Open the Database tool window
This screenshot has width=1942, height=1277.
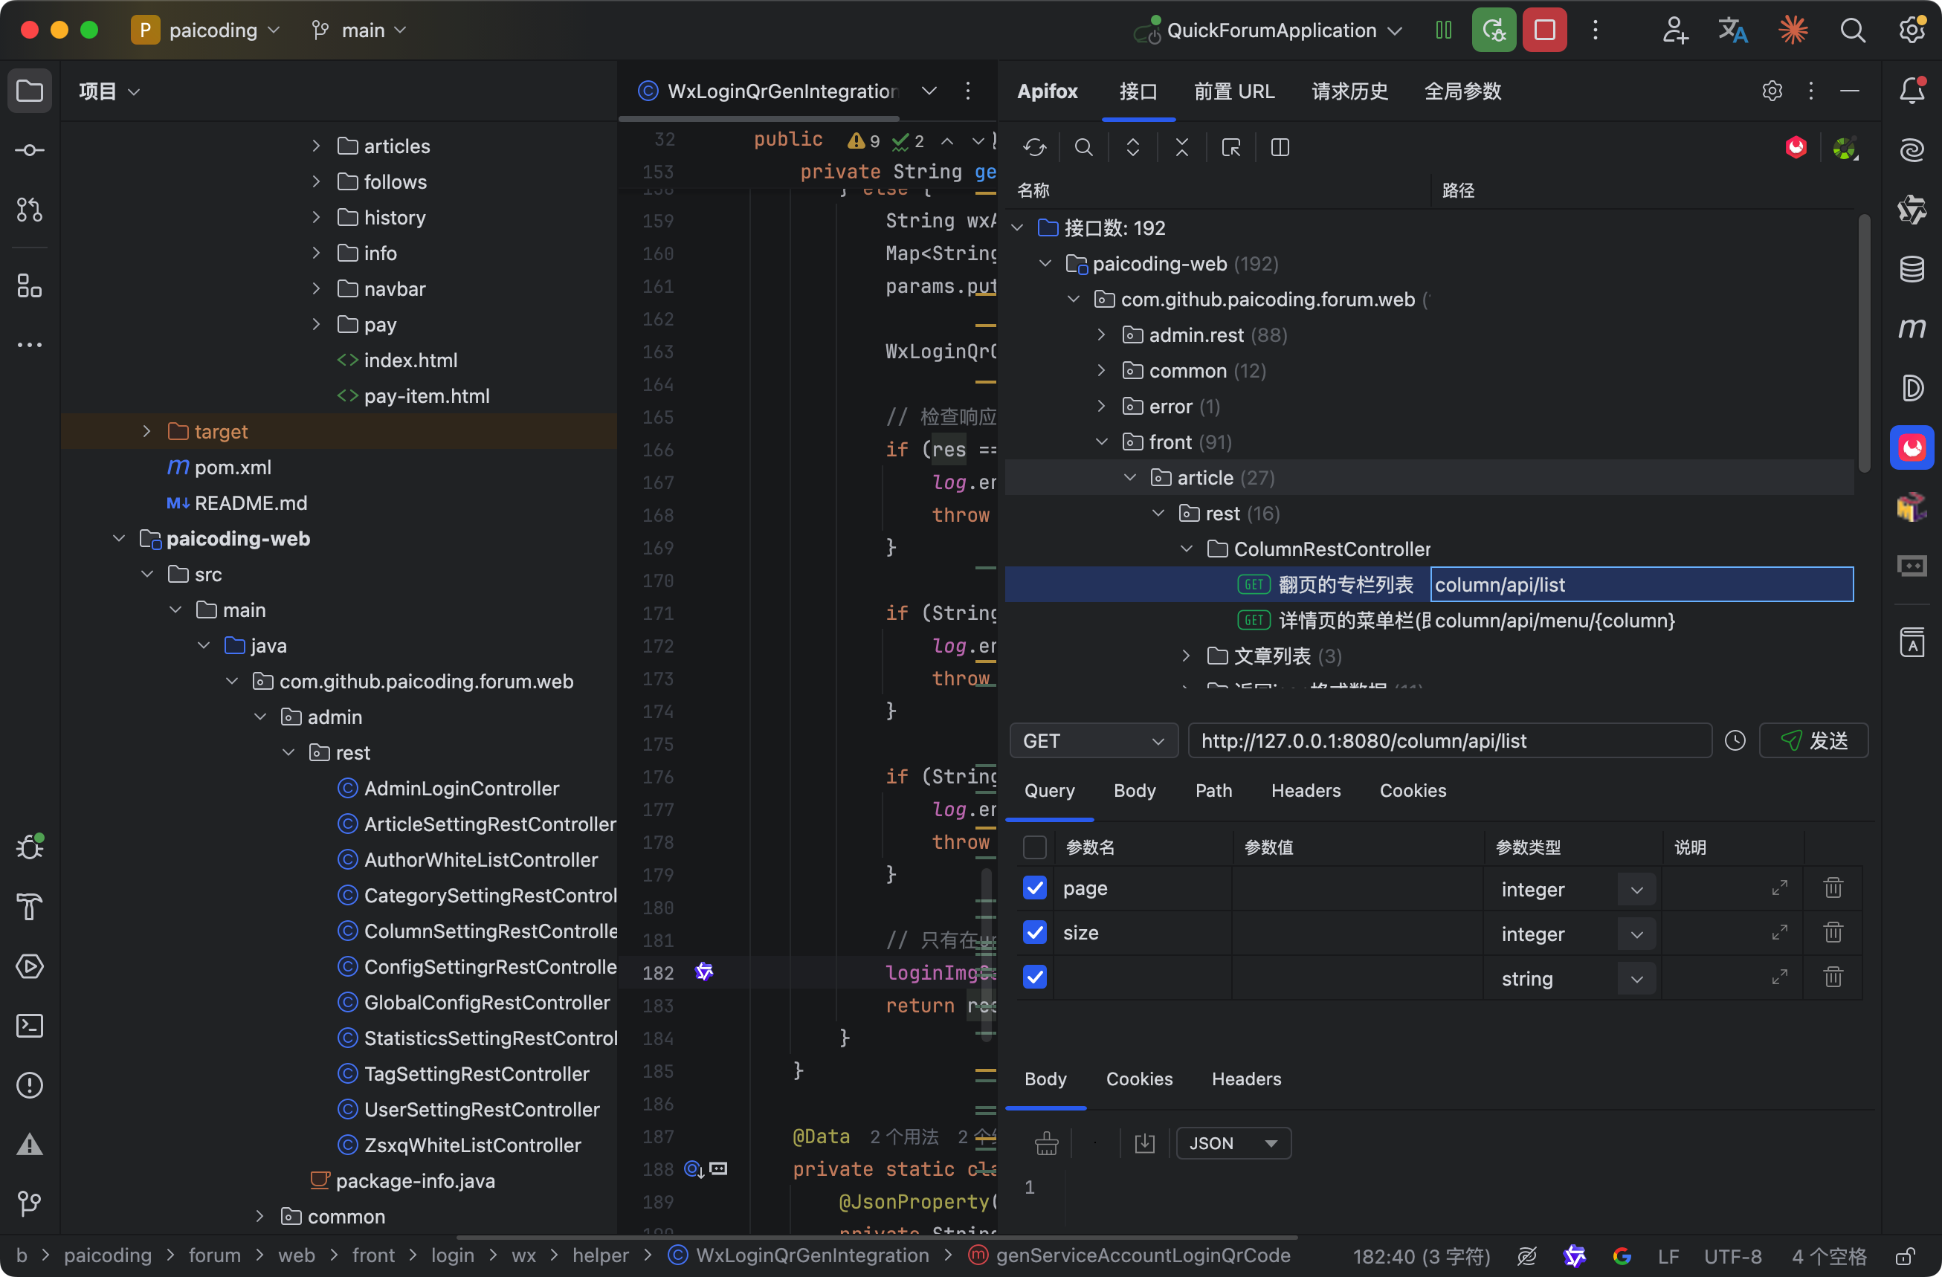pyautogui.click(x=1912, y=268)
